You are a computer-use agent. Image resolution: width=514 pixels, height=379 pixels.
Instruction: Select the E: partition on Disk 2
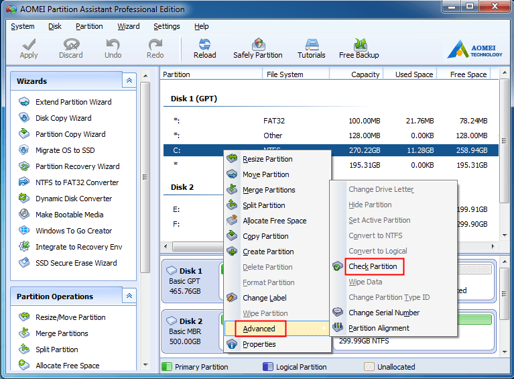click(176, 209)
